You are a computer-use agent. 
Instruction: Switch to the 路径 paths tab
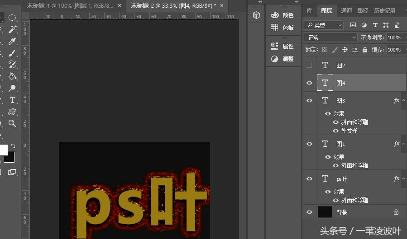click(363, 10)
